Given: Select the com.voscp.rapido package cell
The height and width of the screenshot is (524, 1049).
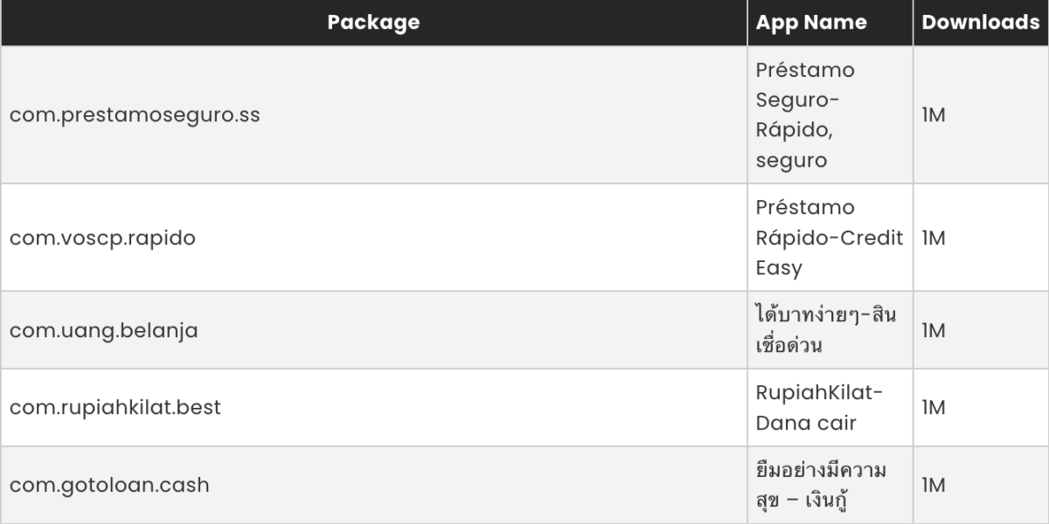Looking at the screenshot, I should coord(102,238).
